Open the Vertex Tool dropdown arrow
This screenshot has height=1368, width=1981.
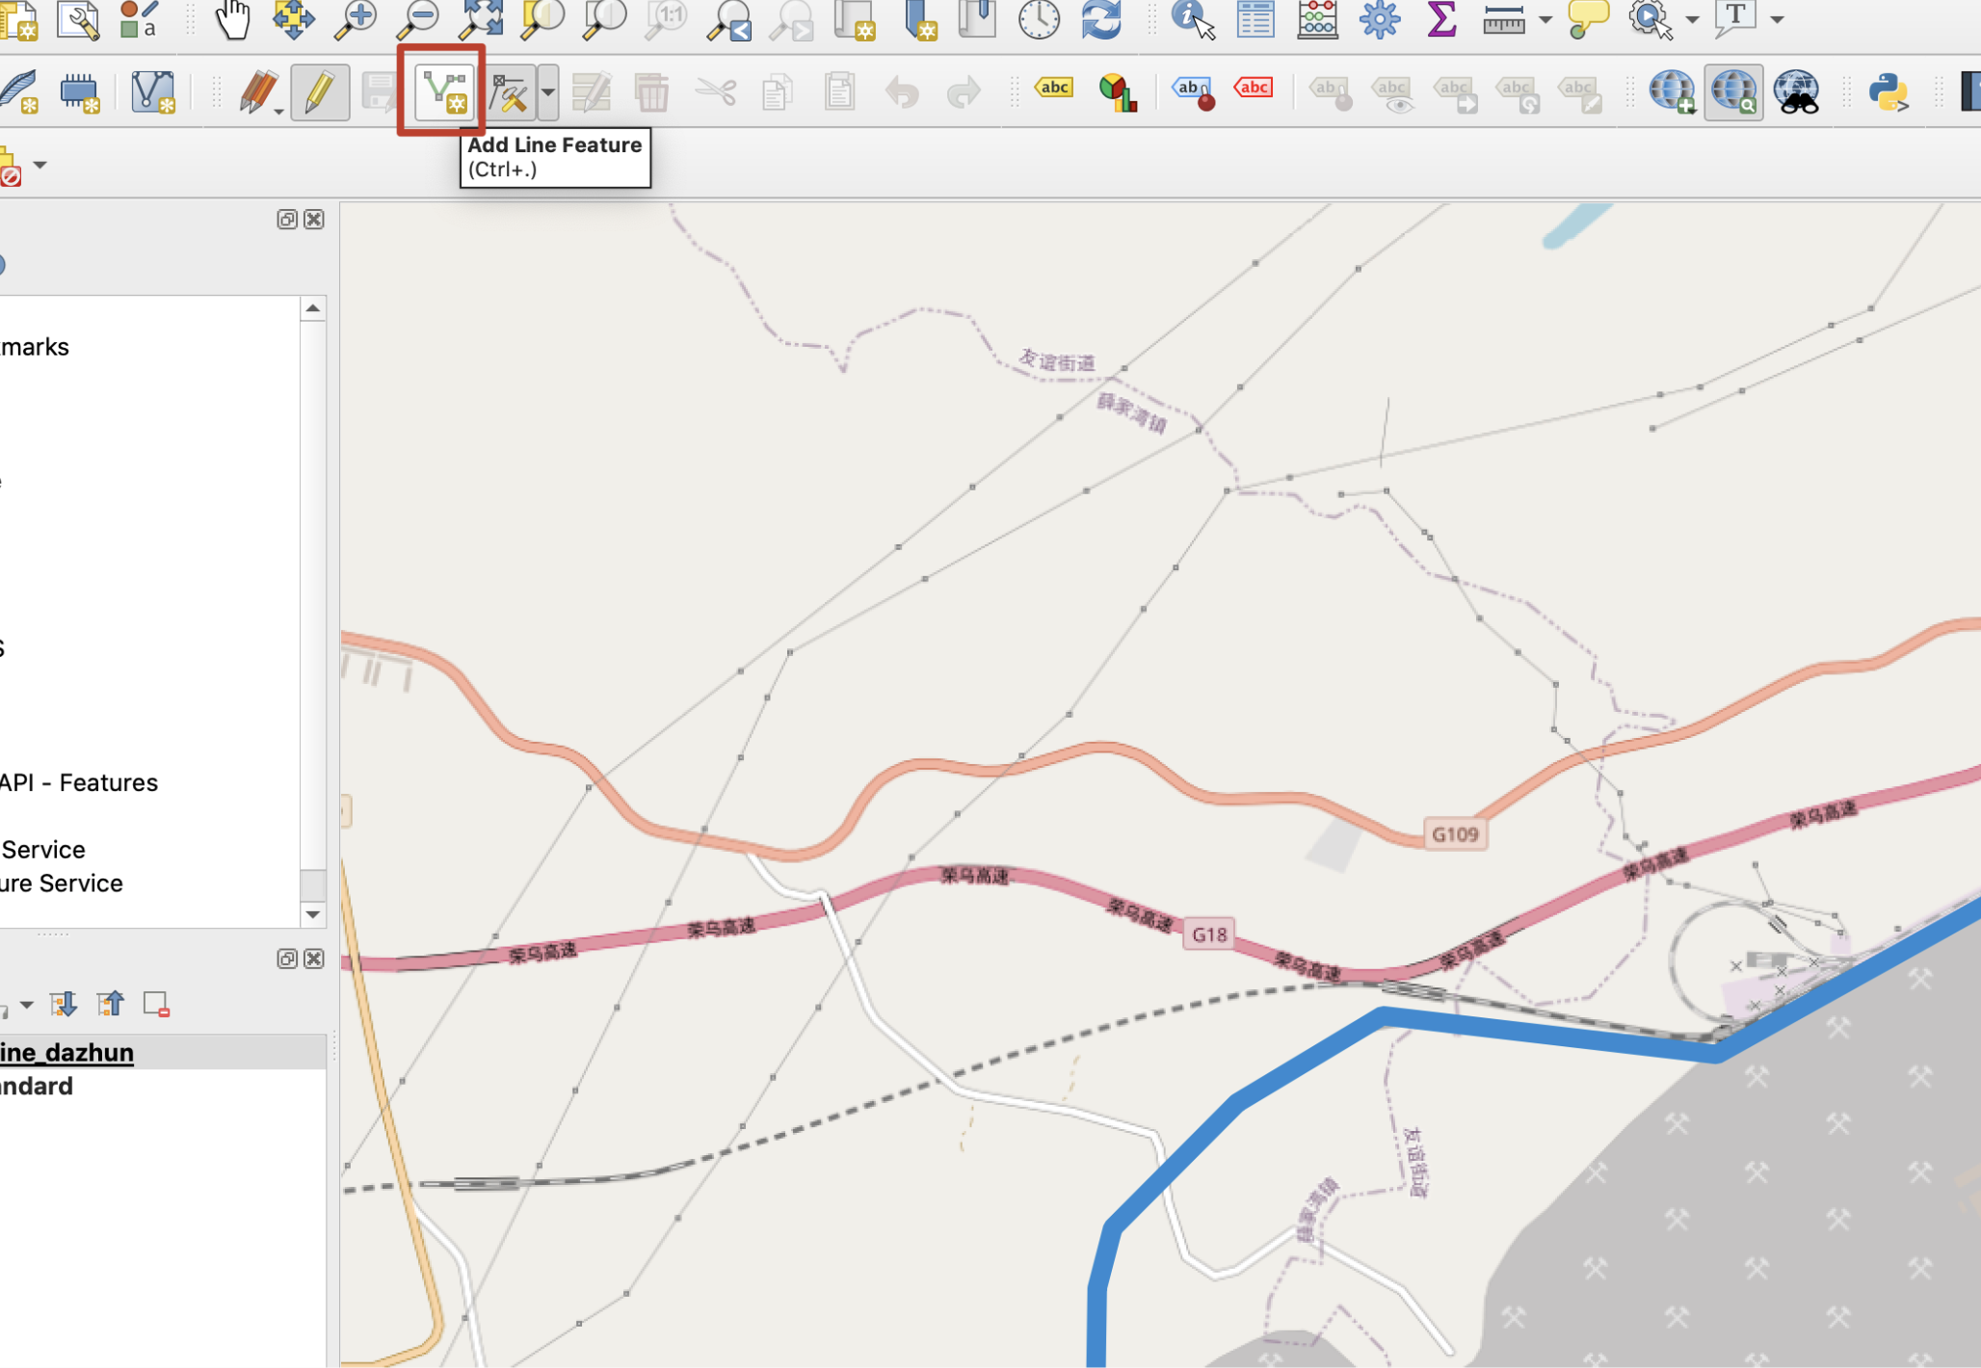pyautogui.click(x=547, y=92)
